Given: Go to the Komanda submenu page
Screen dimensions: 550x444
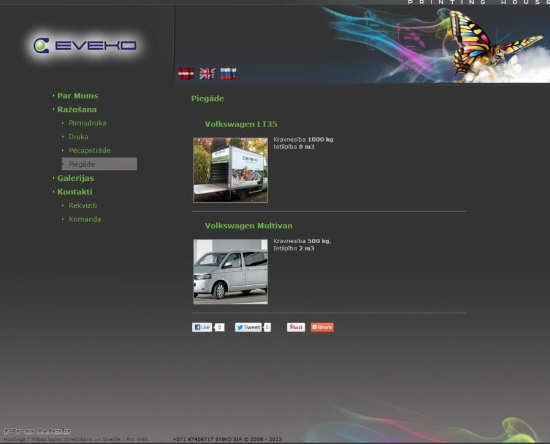Looking at the screenshot, I should click(x=84, y=219).
